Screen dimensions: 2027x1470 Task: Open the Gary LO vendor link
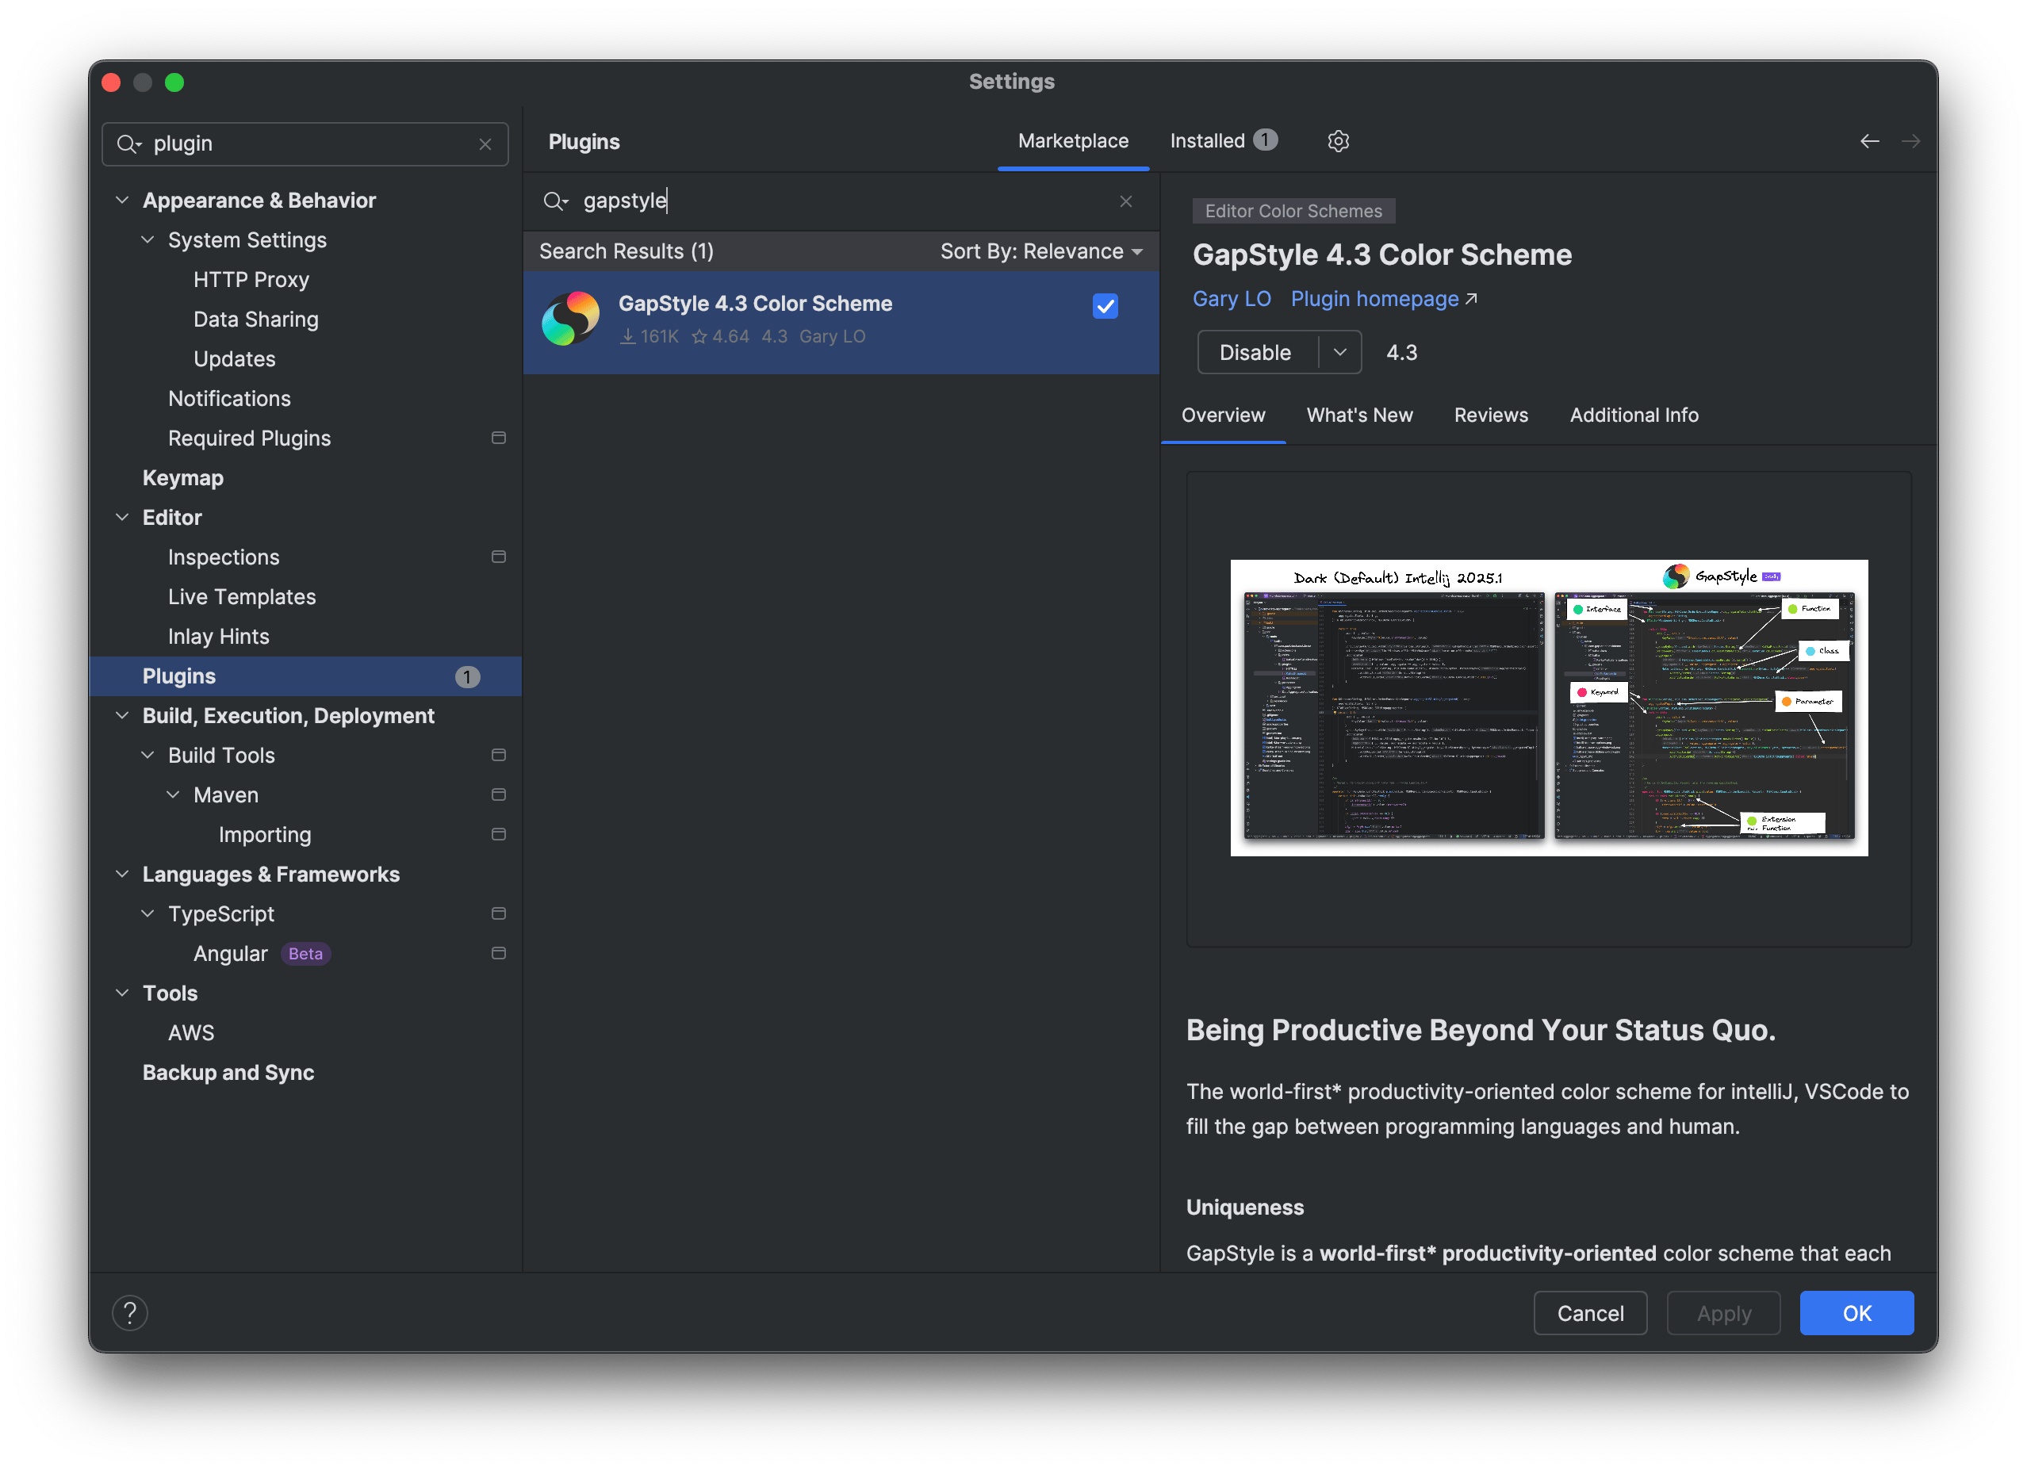[1232, 300]
